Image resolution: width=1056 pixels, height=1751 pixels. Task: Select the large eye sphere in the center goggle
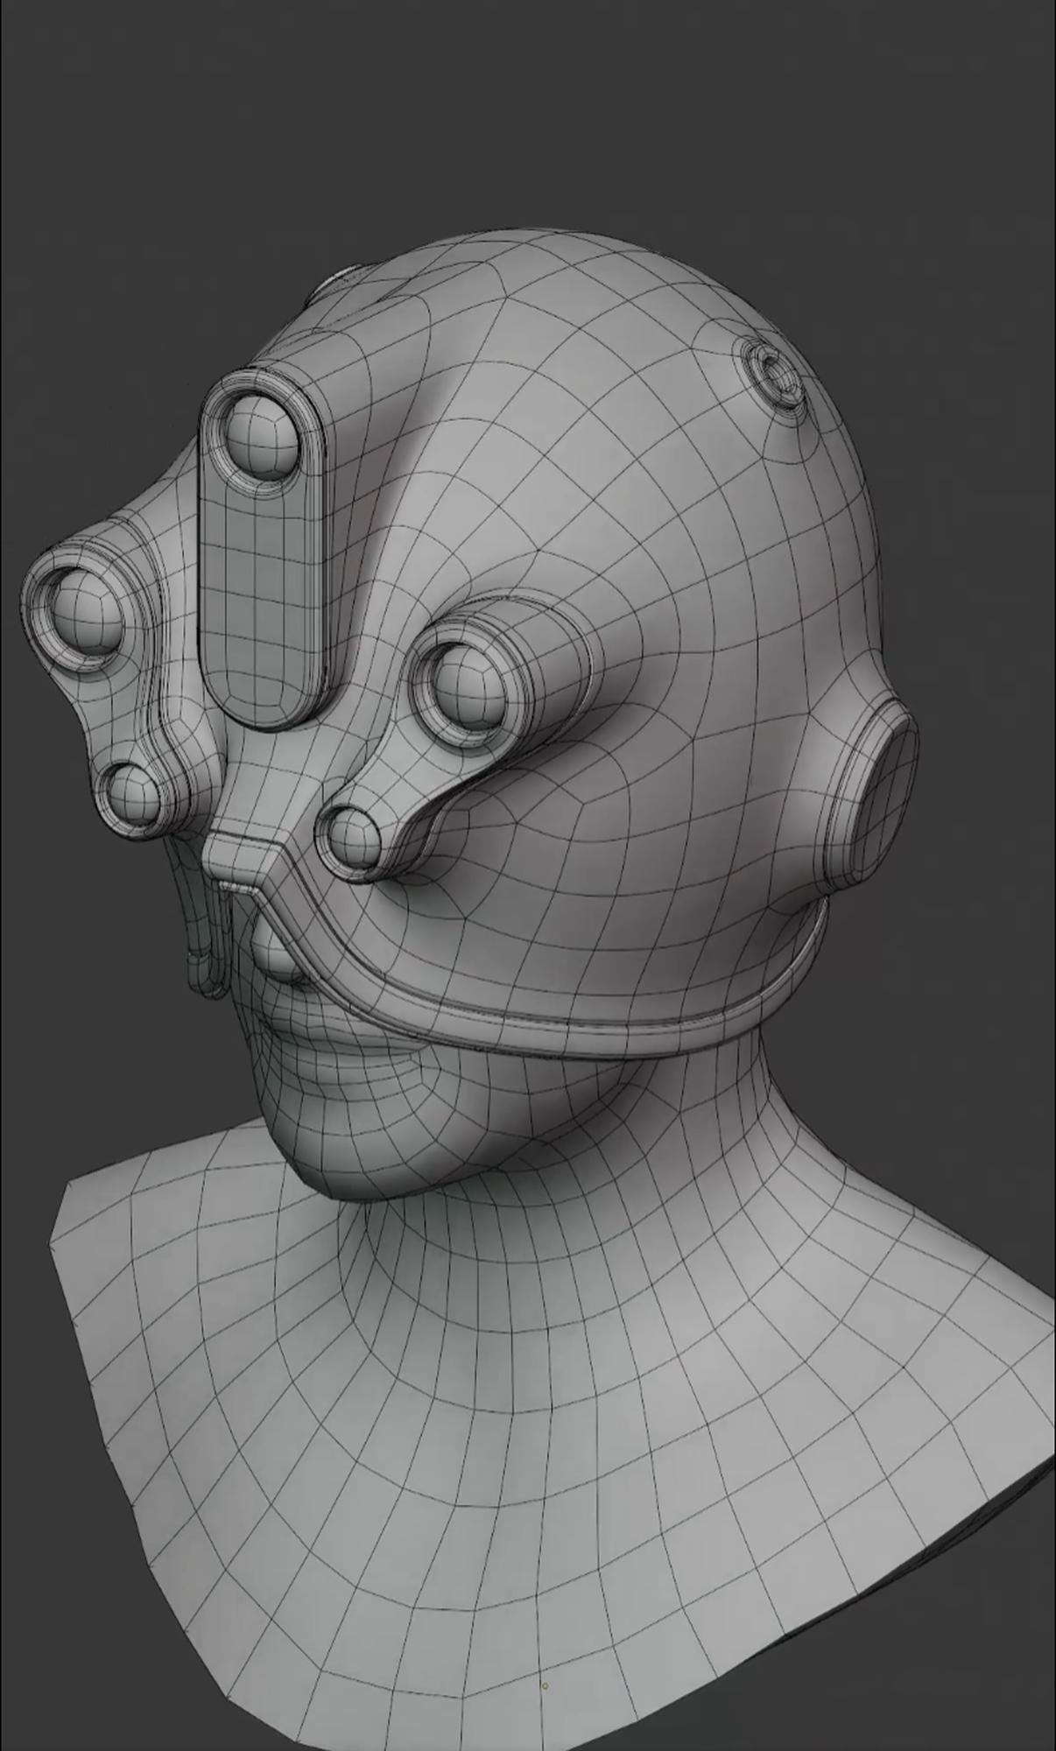tap(470, 686)
